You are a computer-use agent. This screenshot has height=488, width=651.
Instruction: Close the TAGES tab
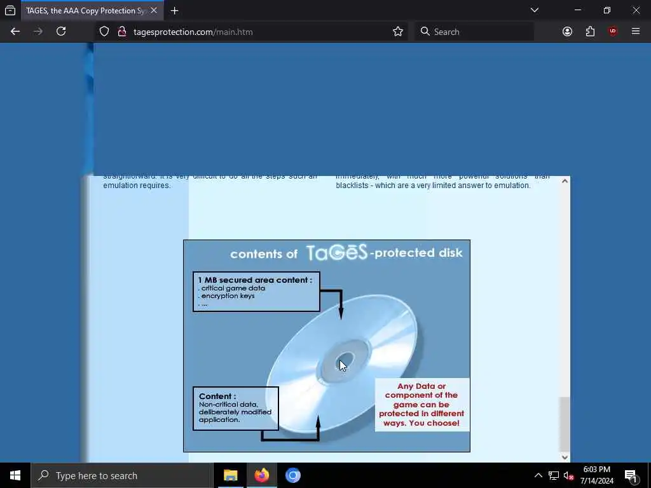point(154,10)
